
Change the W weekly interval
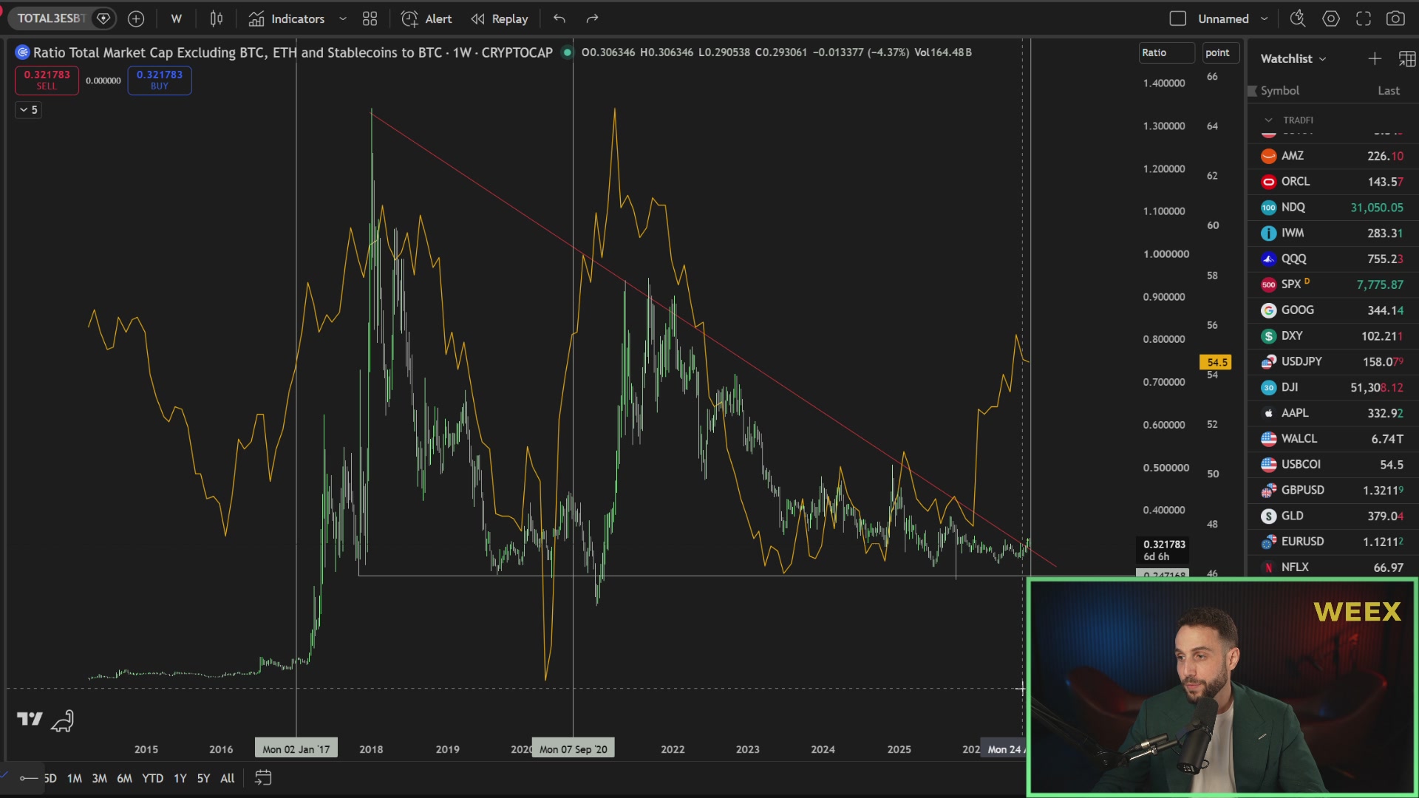click(x=176, y=18)
